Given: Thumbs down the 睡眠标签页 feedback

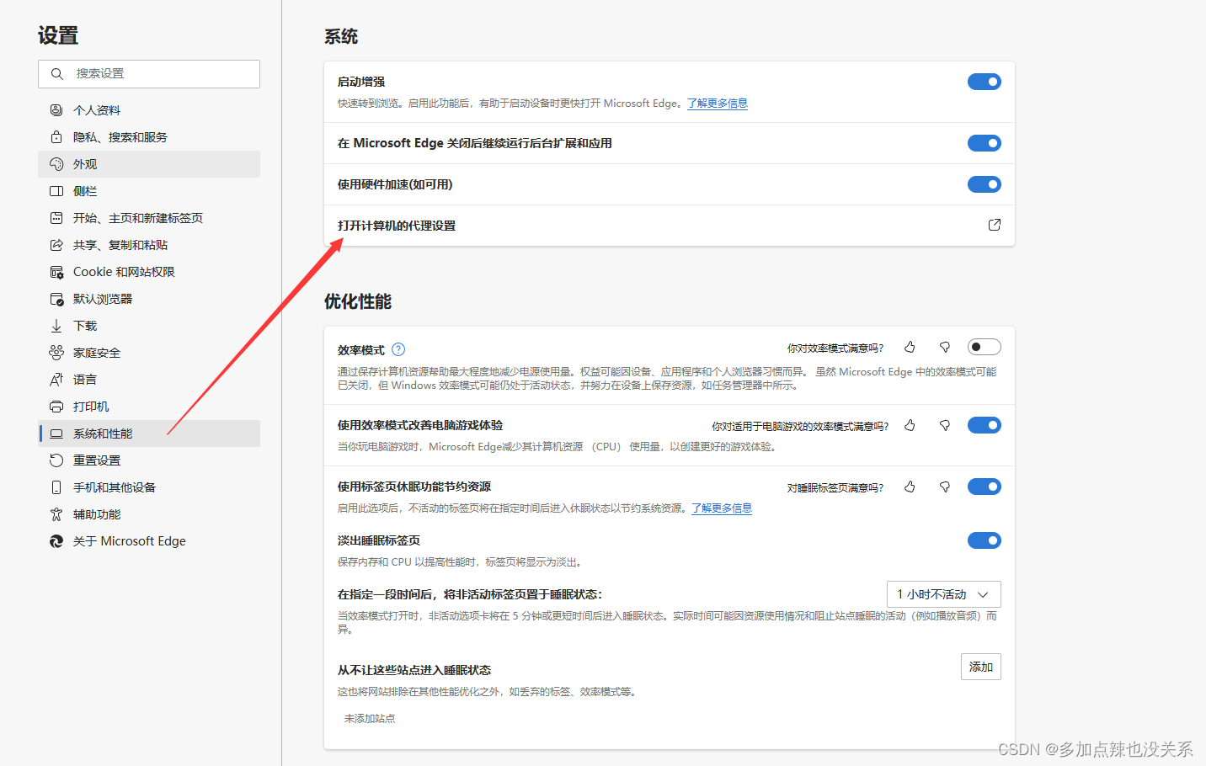Looking at the screenshot, I should [x=945, y=487].
